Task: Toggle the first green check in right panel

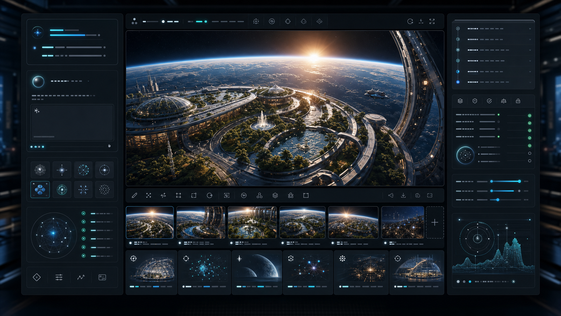Action: click(x=529, y=116)
